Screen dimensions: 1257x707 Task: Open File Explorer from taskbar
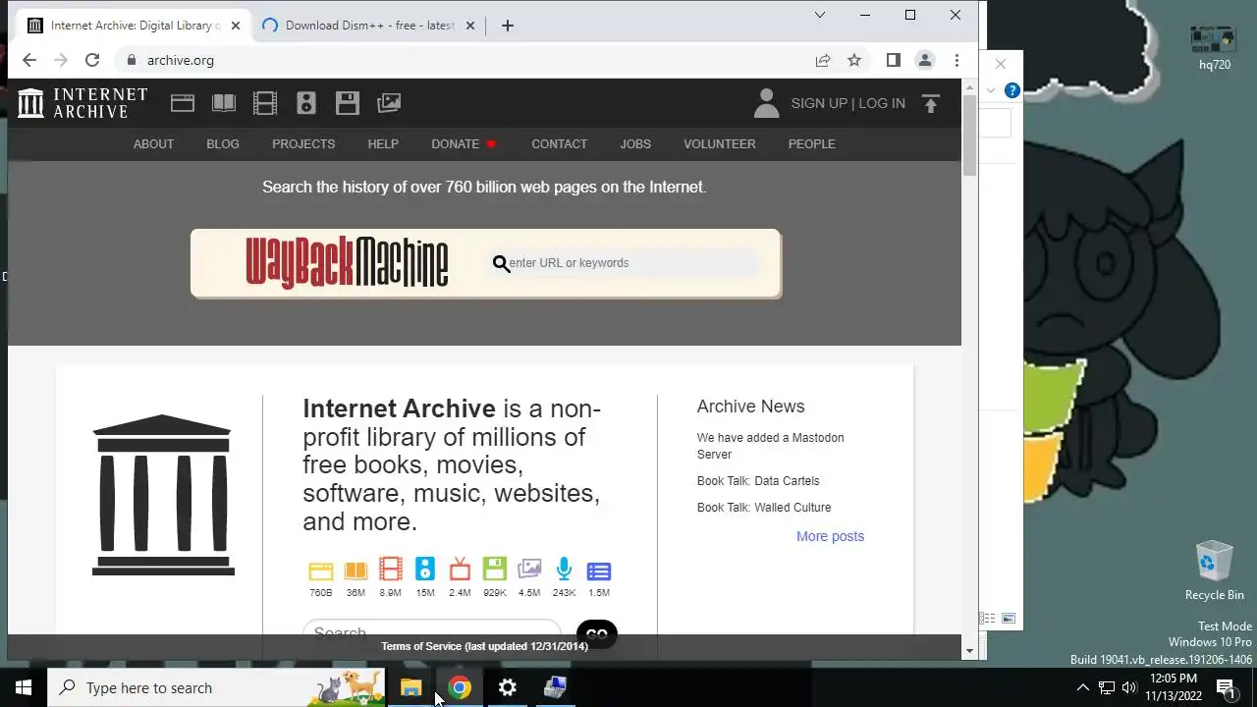[x=410, y=687]
